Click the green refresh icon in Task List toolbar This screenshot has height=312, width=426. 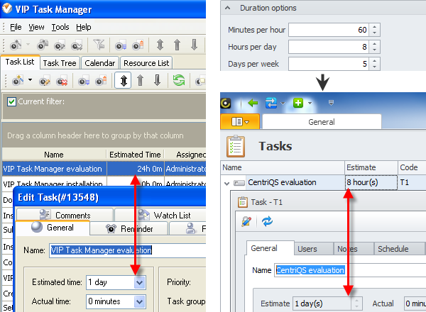[178, 81]
